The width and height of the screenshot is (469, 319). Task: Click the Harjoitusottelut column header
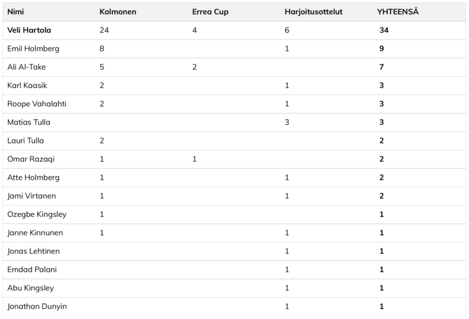pyautogui.click(x=313, y=12)
